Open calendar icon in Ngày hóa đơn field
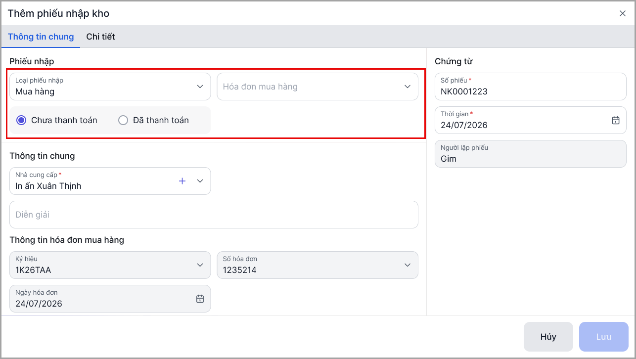This screenshot has height=359, width=636. (x=200, y=299)
